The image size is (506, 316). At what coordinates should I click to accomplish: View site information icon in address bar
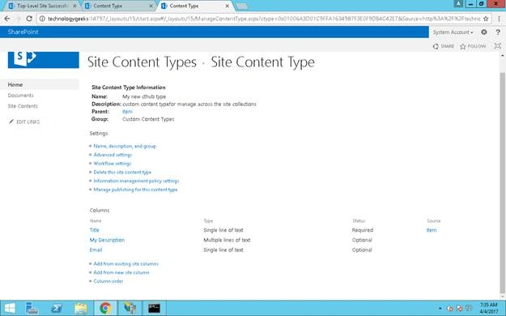coord(42,19)
